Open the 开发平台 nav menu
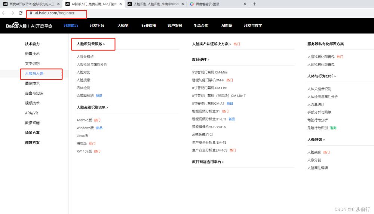Viewport: 374px width, 214px height. 97,25
